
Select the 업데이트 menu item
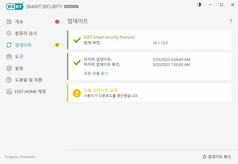coord(23,45)
